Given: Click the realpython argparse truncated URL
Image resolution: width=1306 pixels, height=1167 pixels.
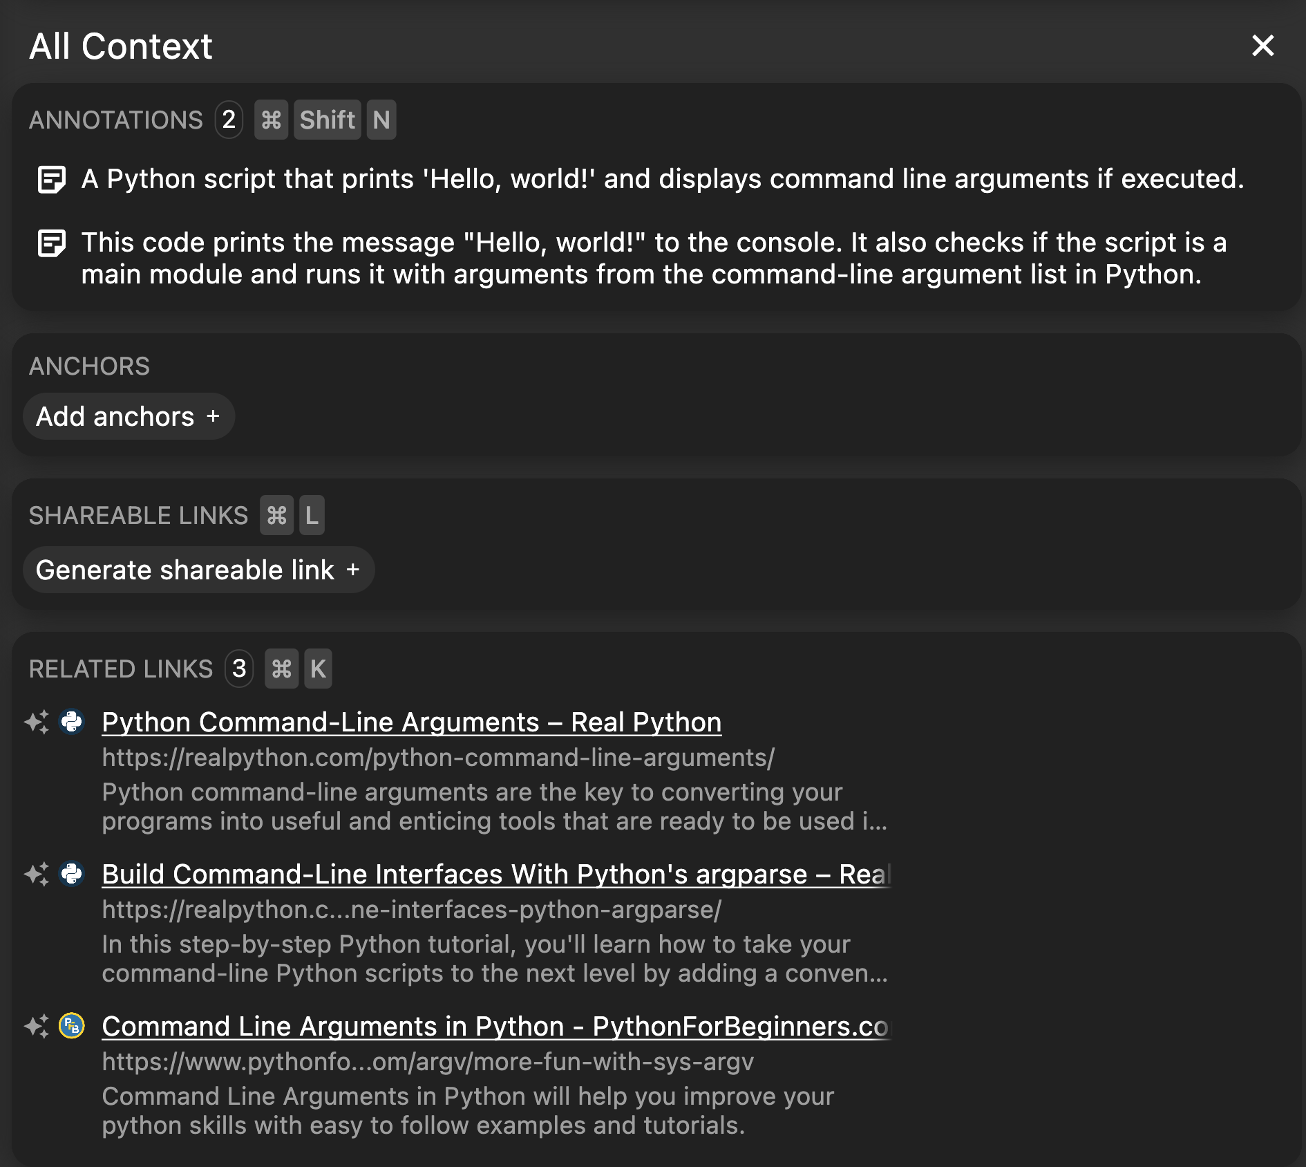Looking at the screenshot, I should pyautogui.click(x=412, y=910).
